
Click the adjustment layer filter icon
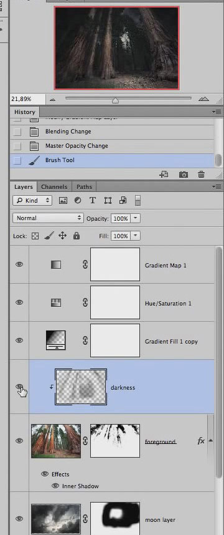pos(78,200)
